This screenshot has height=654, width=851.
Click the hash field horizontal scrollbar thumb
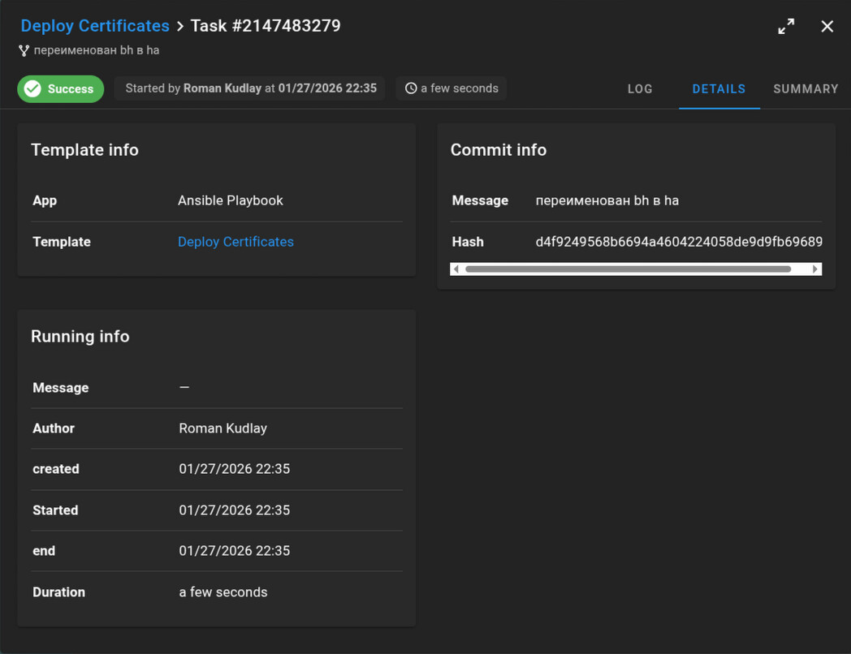pyautogui.click(x=628, y=269)
